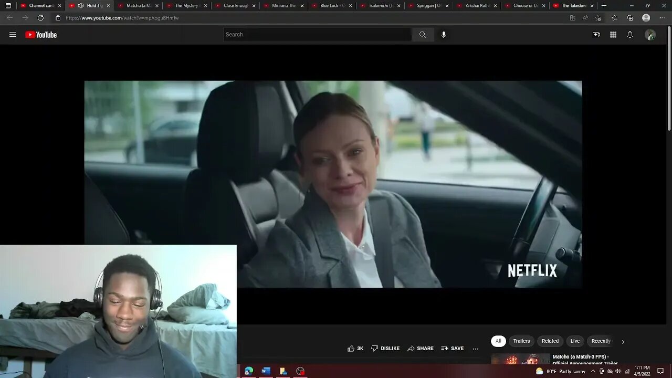Click SAVE to add to playlist
Image resolution: width=672 pixels, height=378 pixels.
pyautogui.click(x=453, y=349)
